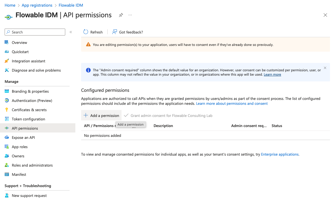The image size is (332, 220).
Task: Click Certificates & secrets key icon
Action: 7,110
